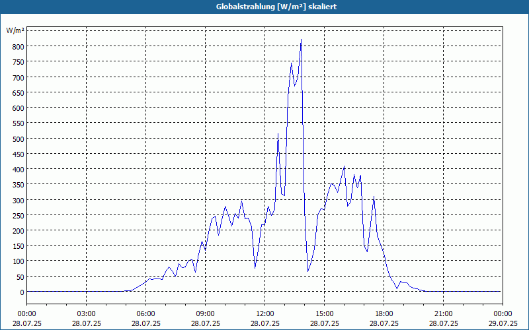Click the 06:00 time axis label

tap(145, 314)
